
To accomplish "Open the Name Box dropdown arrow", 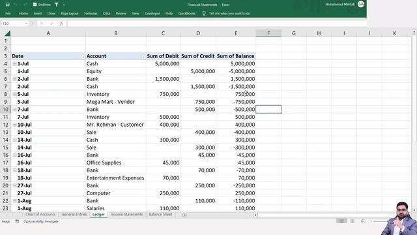I will pyautogui.click(x=26, y=23).
